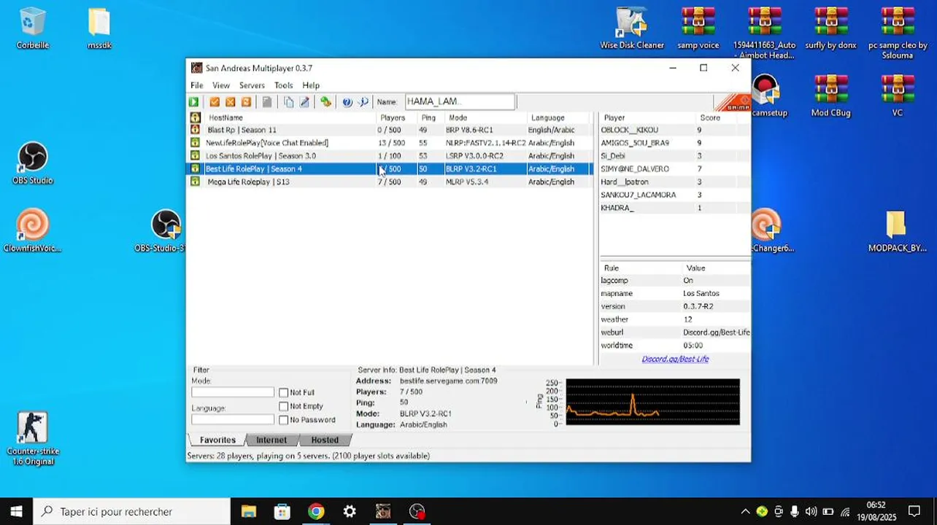Image resolution: width=937 pixels, height=525 pixels.
Task: Open the notification center icon
Action: click(x=914, y=512)
